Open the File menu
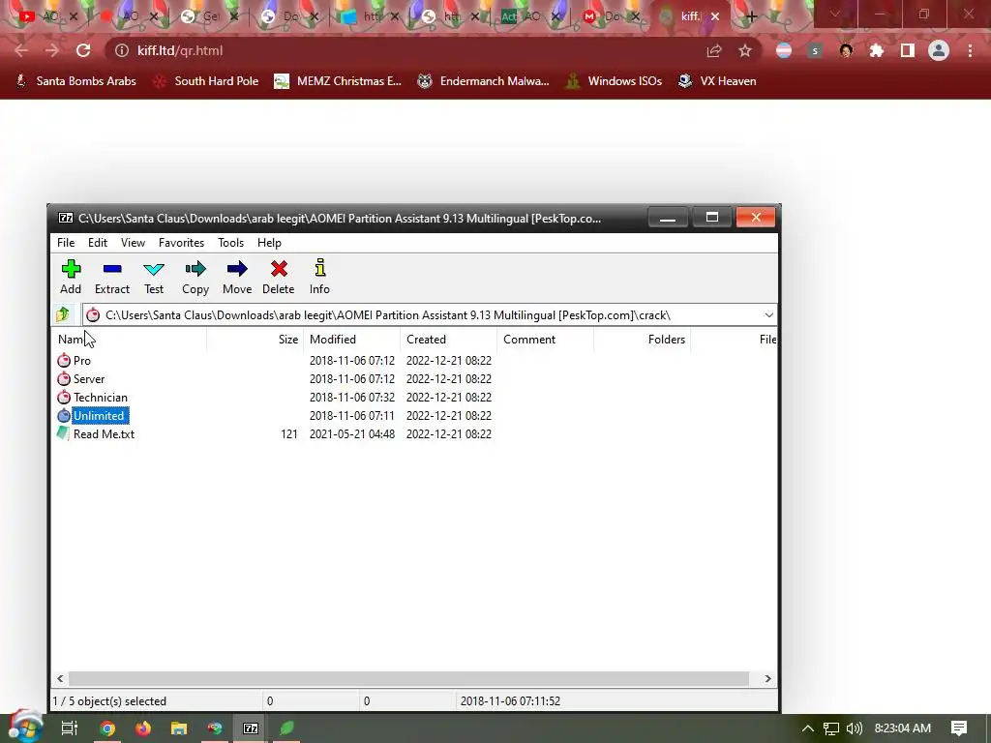991x743 pixels. [x=66, y=243]
